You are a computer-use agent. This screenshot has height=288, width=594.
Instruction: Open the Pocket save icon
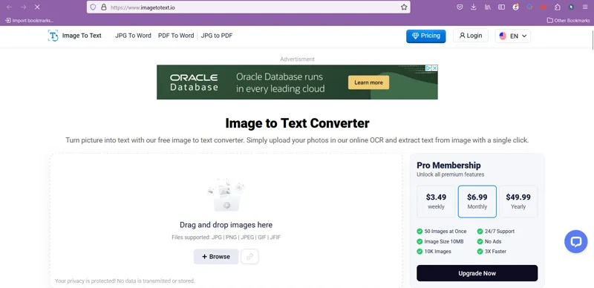pos(460,7)
